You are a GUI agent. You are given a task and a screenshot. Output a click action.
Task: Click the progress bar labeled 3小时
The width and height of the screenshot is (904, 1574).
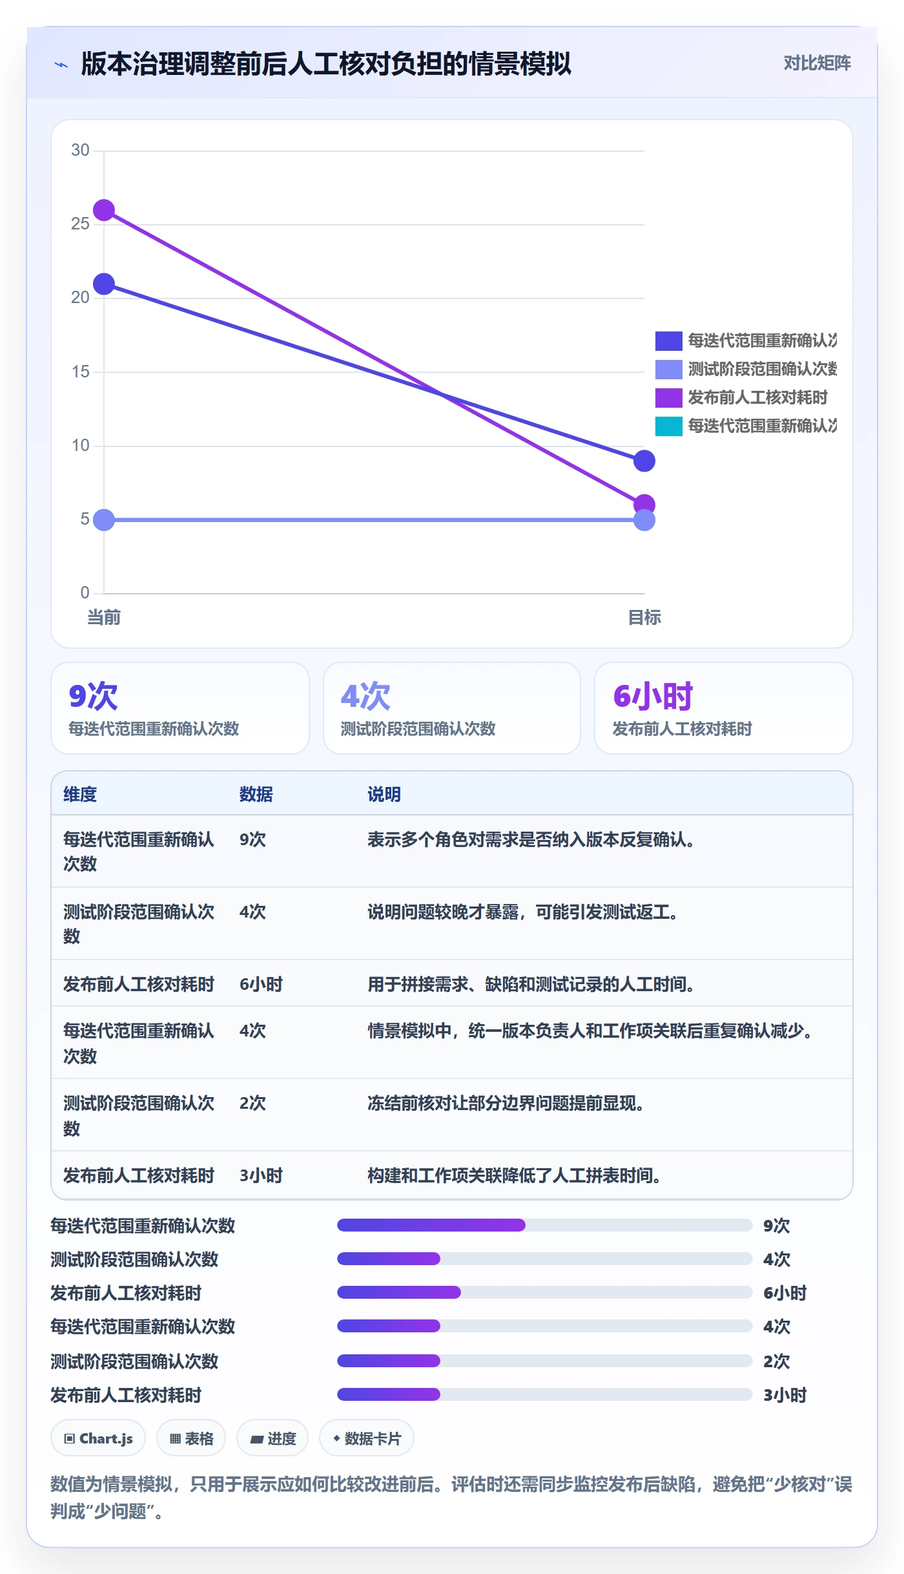(x=545, y=1394)
